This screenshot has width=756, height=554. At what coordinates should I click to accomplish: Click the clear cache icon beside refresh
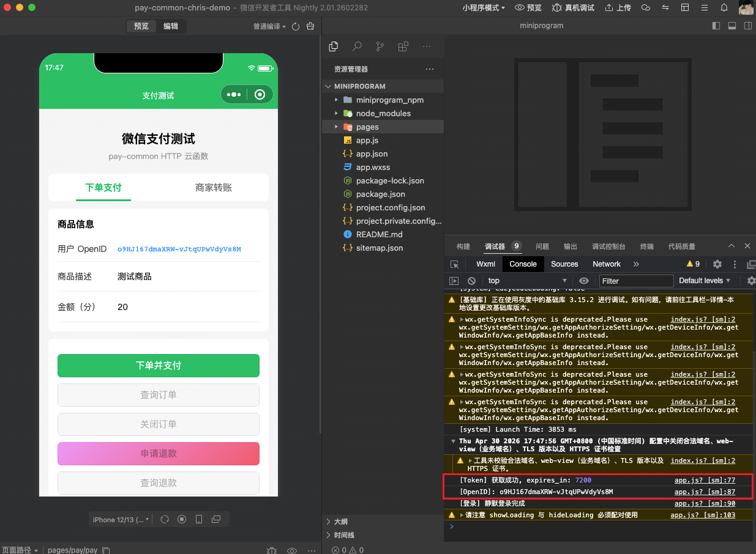(310, 26)
